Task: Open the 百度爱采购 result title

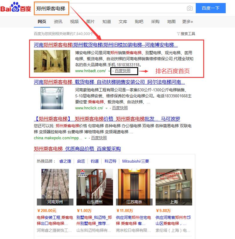Action: [x=77, y=149]
